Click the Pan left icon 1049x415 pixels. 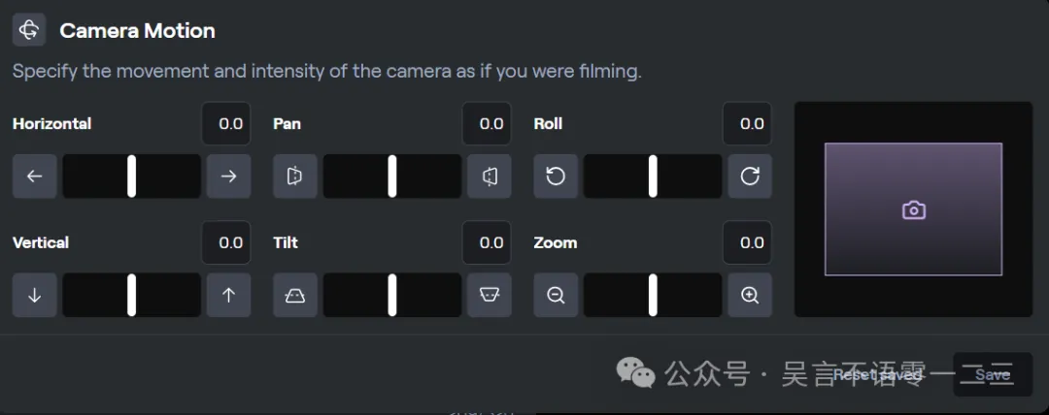pos(295,176)
